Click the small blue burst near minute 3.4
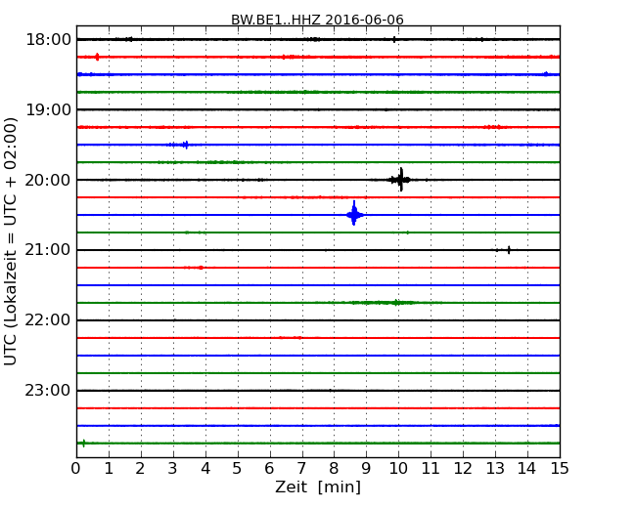This screenshot has width=636, height=508. coord(185,145)
